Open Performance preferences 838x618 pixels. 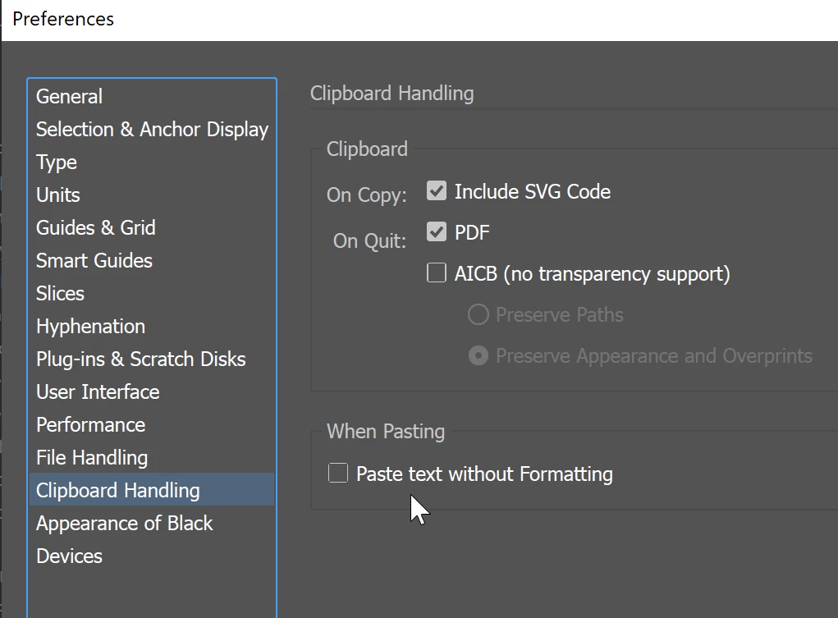tap(91, 425)
